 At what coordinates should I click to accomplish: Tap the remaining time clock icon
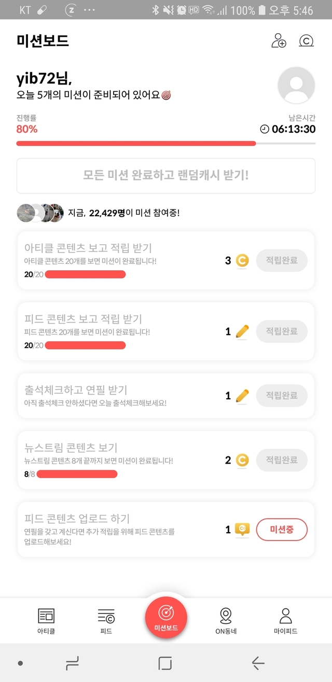[x=265, y=129]
